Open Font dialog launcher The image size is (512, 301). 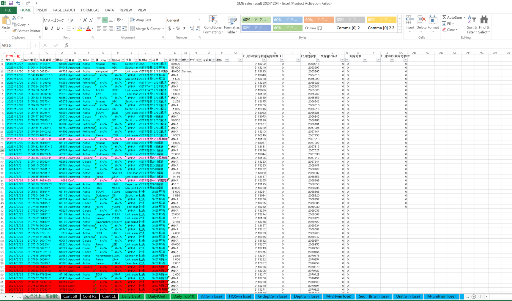[x=93, y=37]
